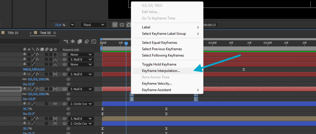The width and height of the screenshot is (316, 134).
Task: Switch to the Title 10 tab
Action: tap(13, 33)
